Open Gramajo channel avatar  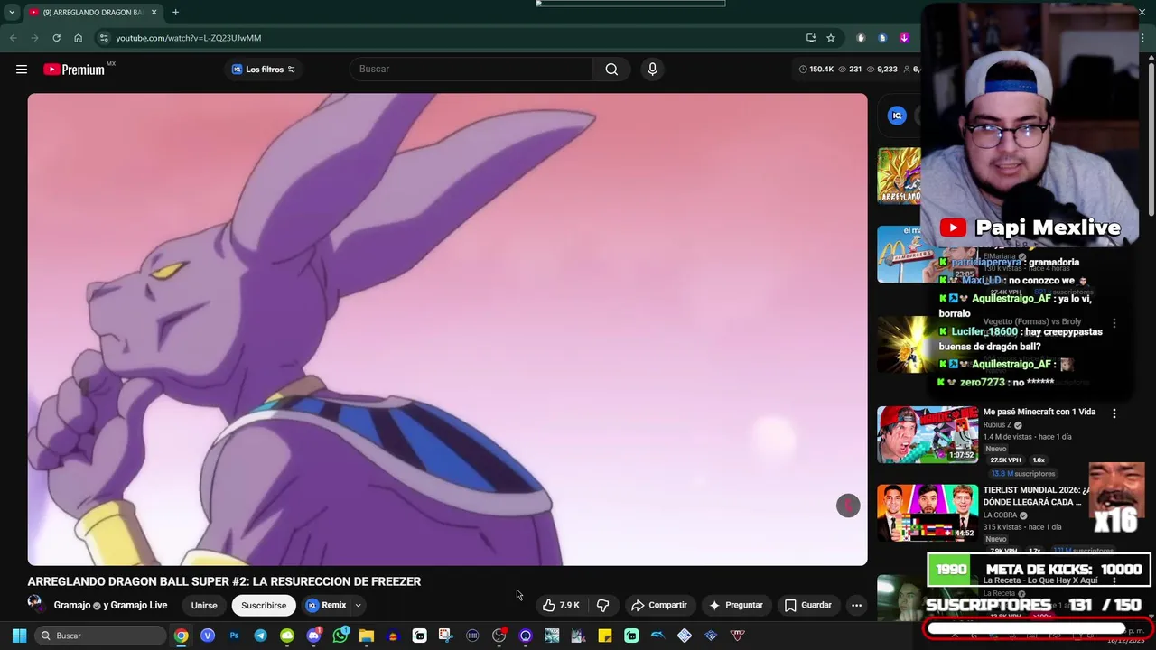click(x=36, y=605)
